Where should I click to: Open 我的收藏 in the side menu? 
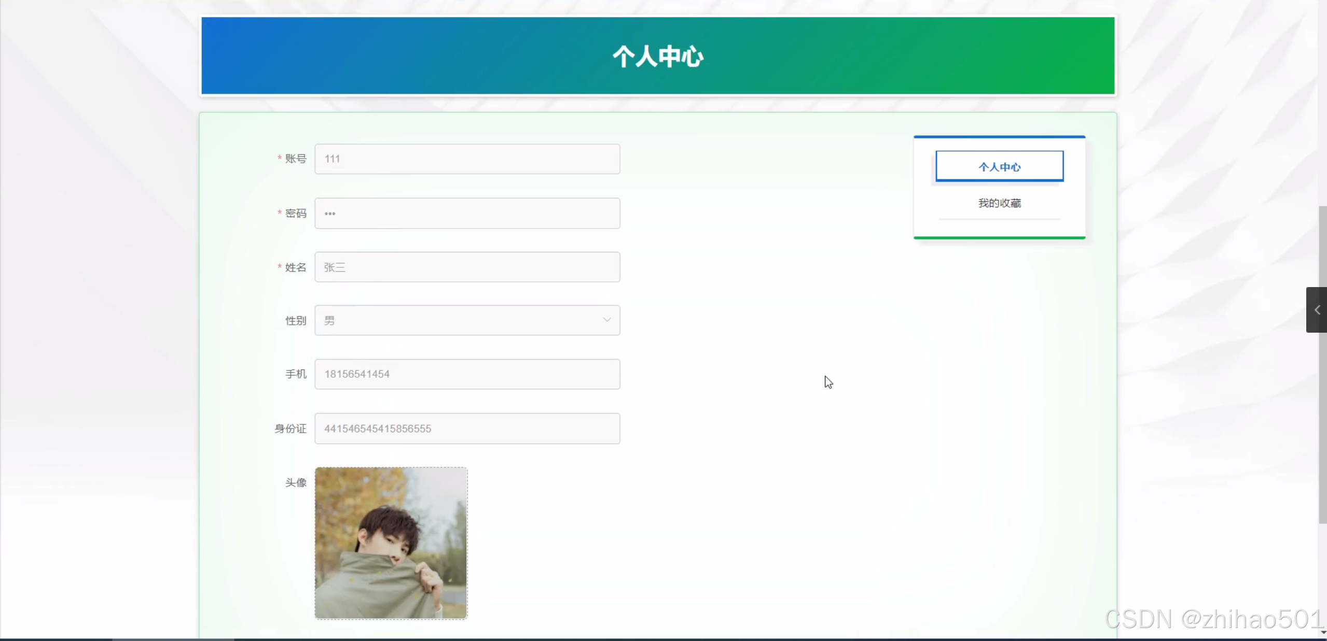pyautogui.click(x=999, y=203)
